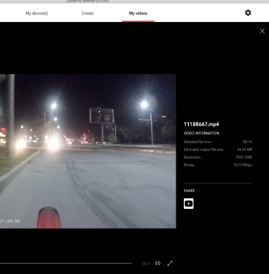Seek along the video playback progress bar

pos(66,263)
